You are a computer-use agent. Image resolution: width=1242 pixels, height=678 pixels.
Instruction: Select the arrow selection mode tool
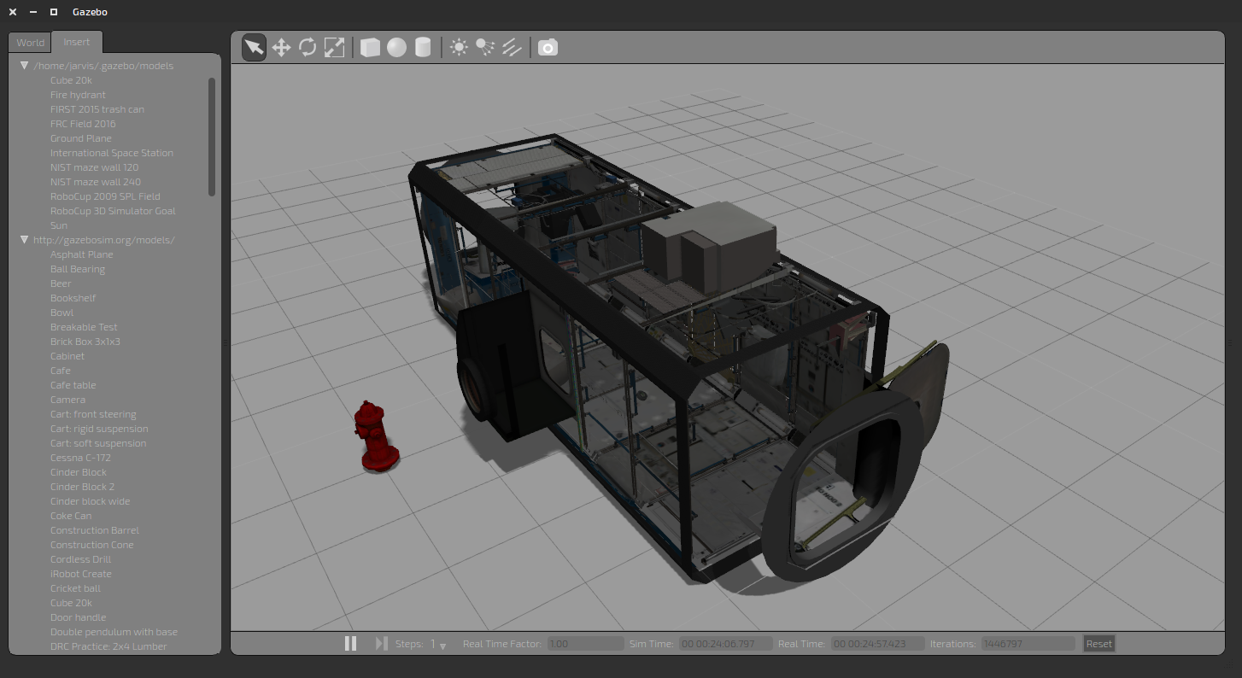tap(254, 48)
